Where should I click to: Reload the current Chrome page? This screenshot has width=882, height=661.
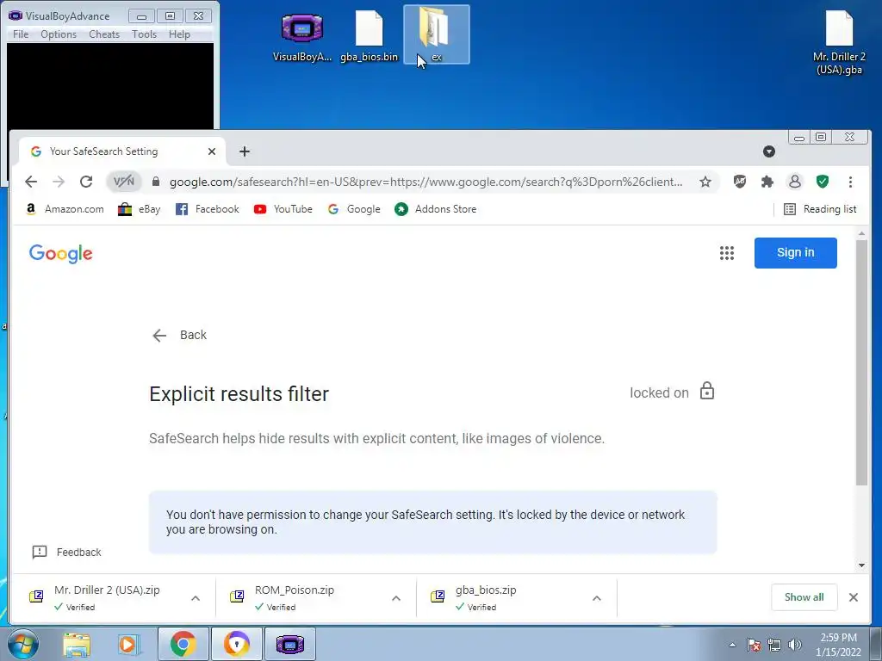pos(86,182)
